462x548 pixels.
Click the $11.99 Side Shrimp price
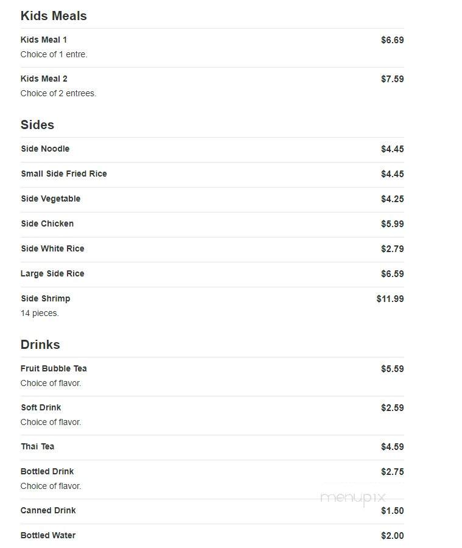tap(390, 299)
